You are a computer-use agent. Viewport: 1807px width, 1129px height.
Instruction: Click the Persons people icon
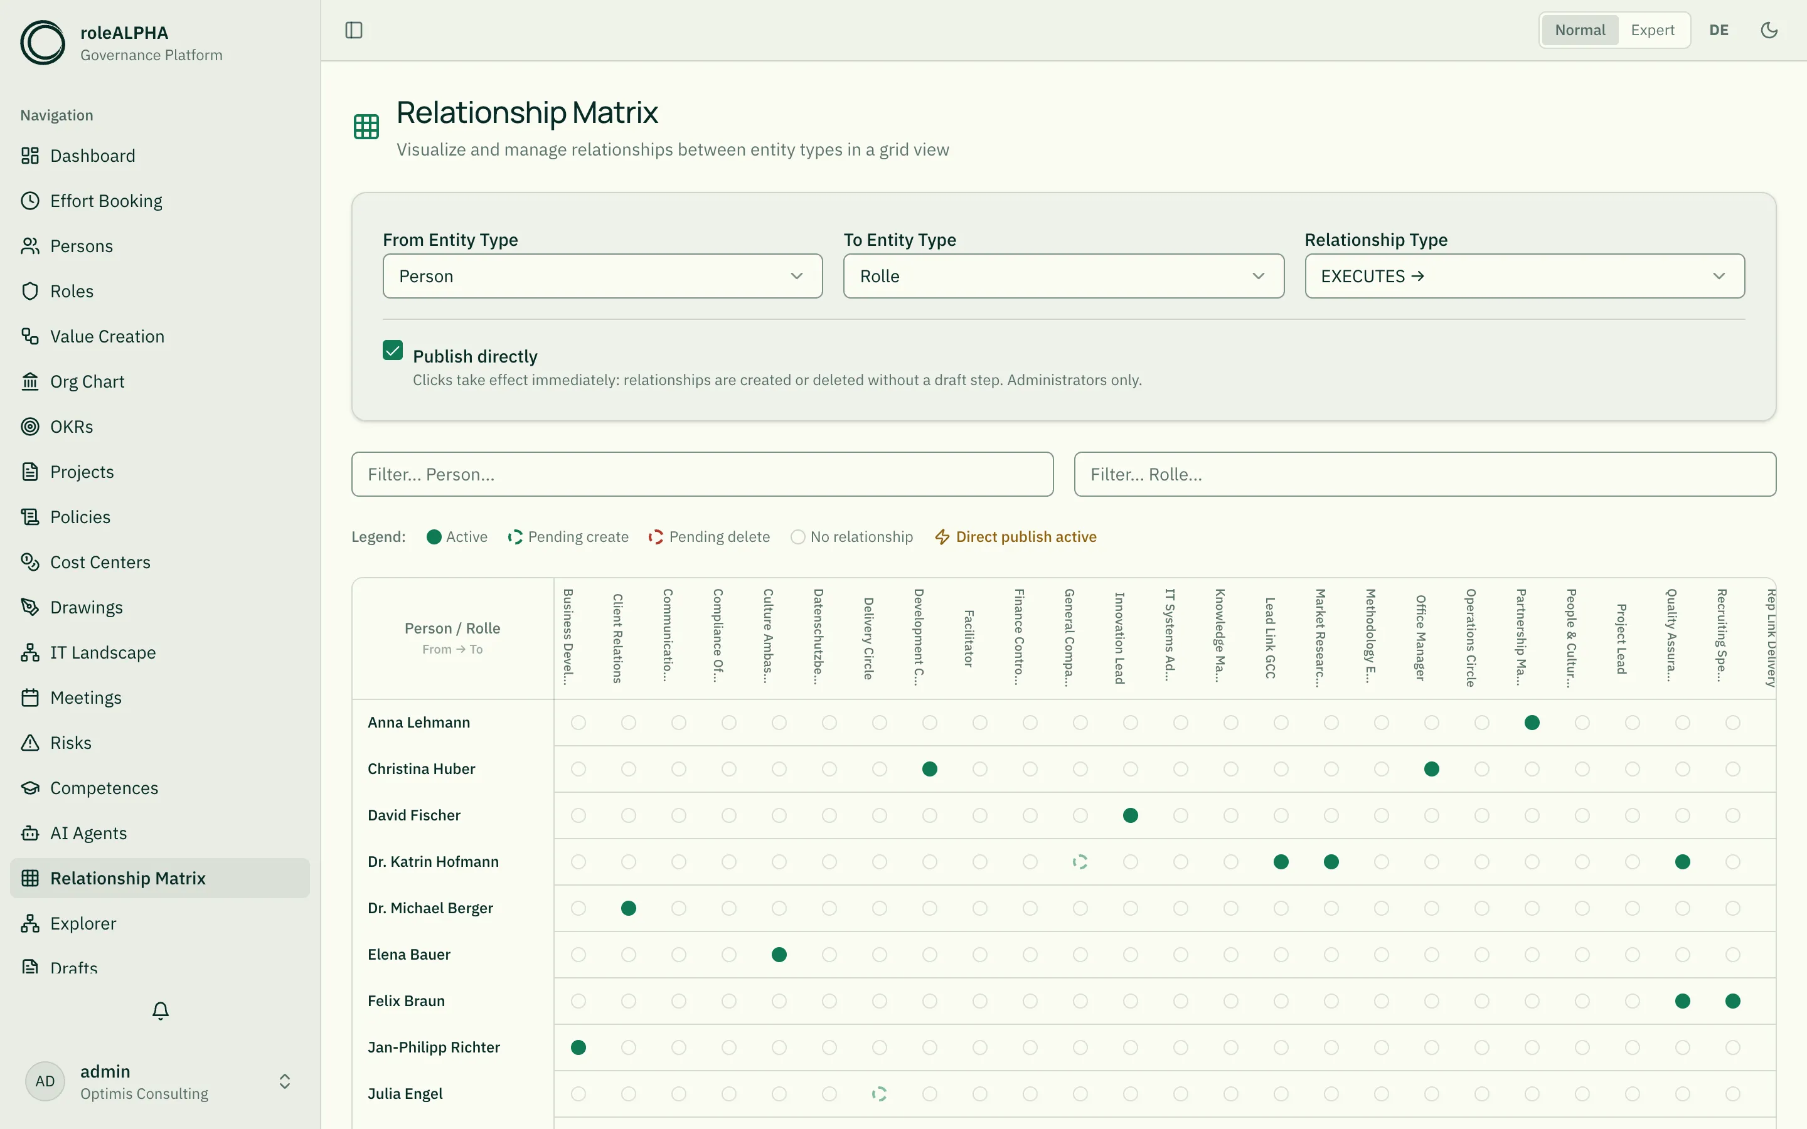tap(30, 246)
